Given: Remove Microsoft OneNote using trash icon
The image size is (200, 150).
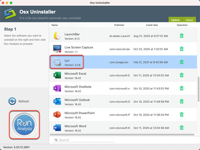Looking at the screenshot, I should coord(181,88).
